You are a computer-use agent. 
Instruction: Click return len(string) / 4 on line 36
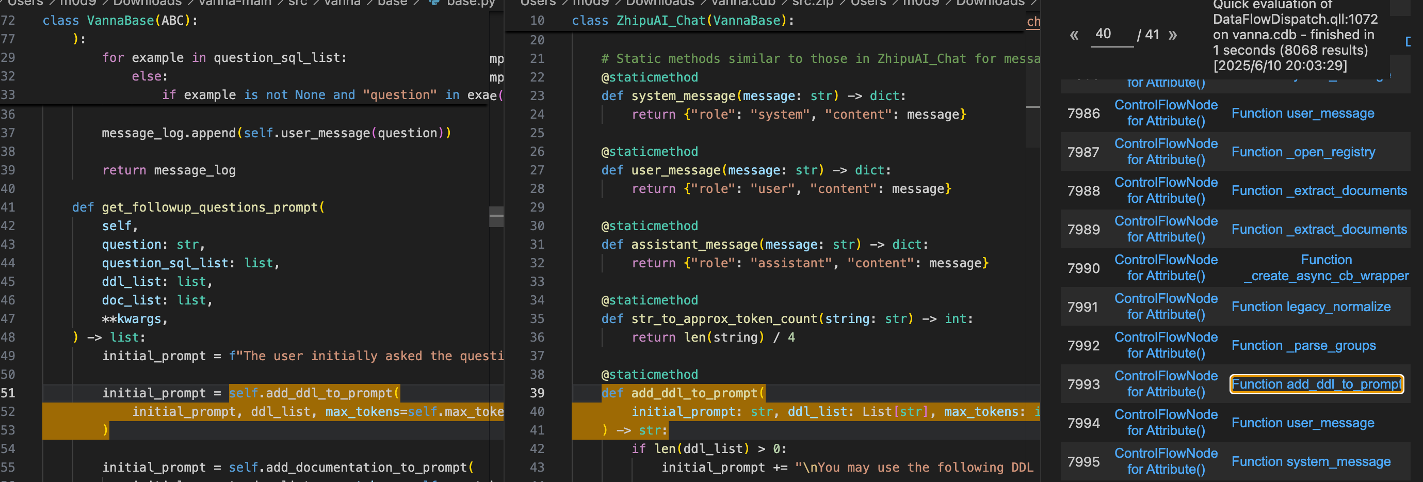[713, 337]
